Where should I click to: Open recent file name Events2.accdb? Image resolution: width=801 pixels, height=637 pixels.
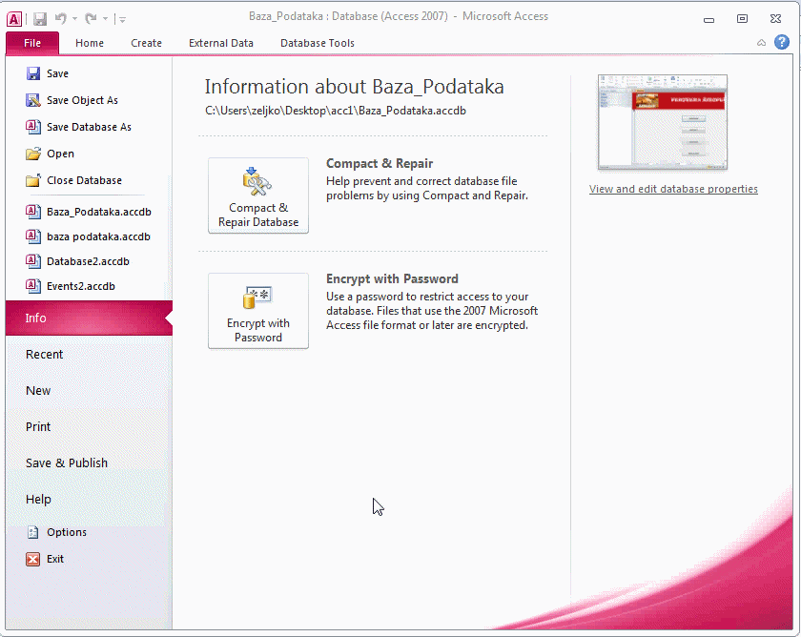click(x=81, y=286)
